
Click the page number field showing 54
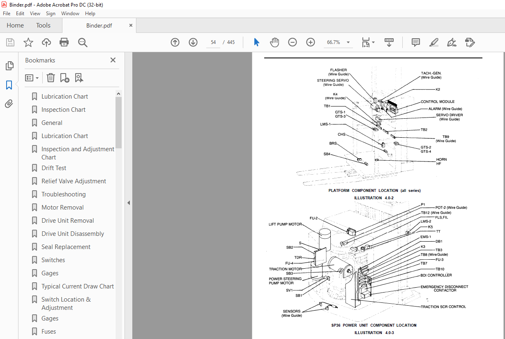tap(213, 42)
